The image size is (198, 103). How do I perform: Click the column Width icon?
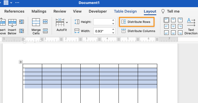(x=77, y=31)
